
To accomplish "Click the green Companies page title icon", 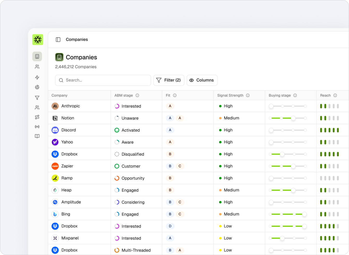I will coord(59,57).
